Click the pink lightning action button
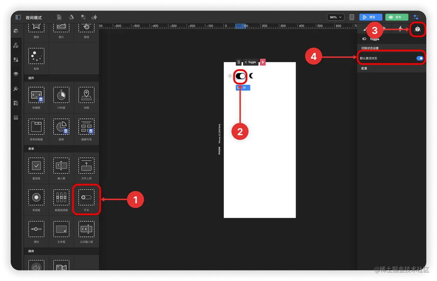This screenshot has width=437, height=281. (263, 62)
